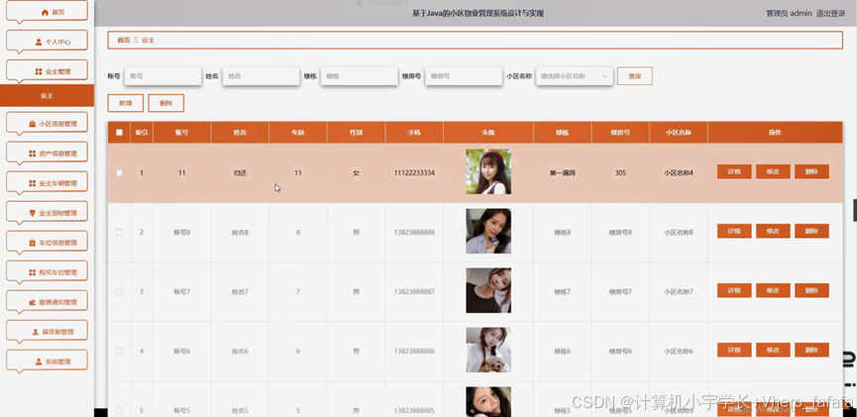Click 删除 for the 账号7 row
This screenshot has width=857, height=417.
(811, 291)
